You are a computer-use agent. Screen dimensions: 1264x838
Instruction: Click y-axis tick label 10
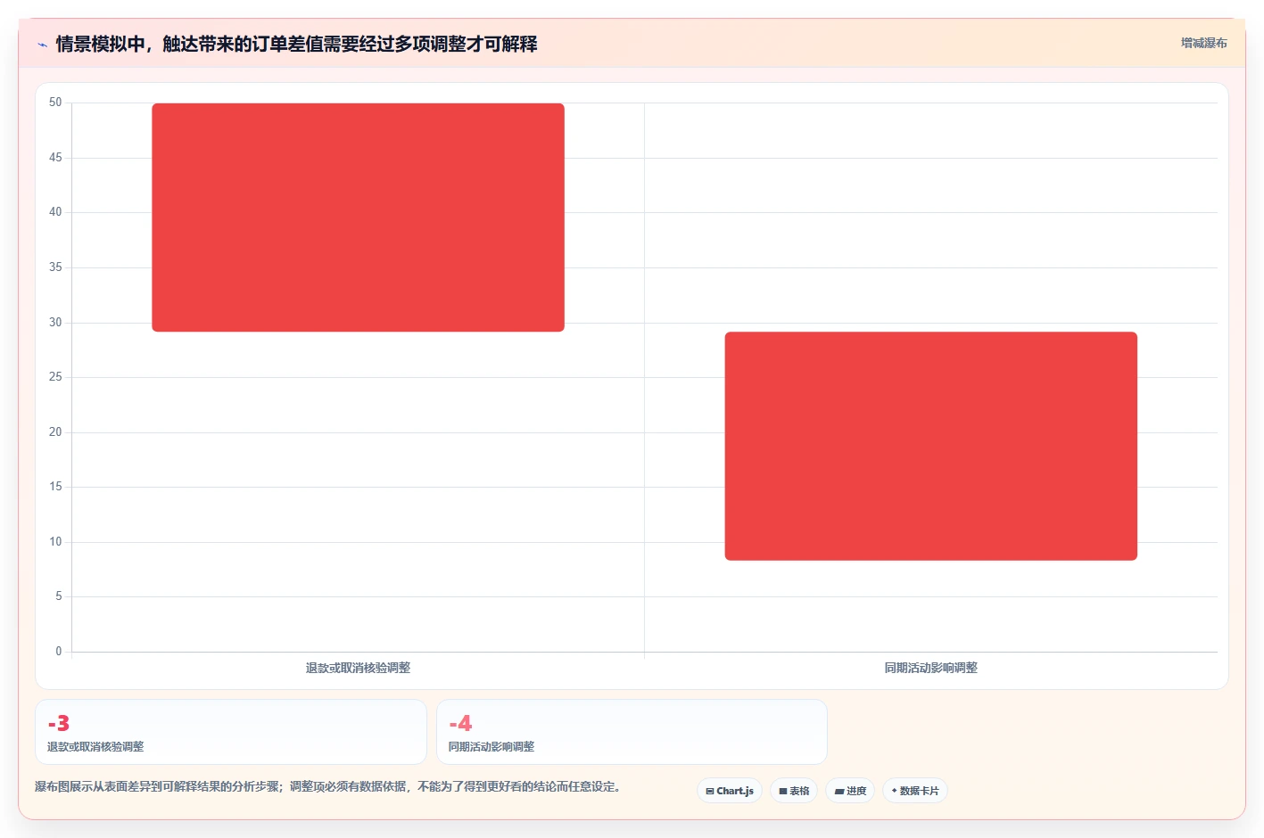click(55, 542)
